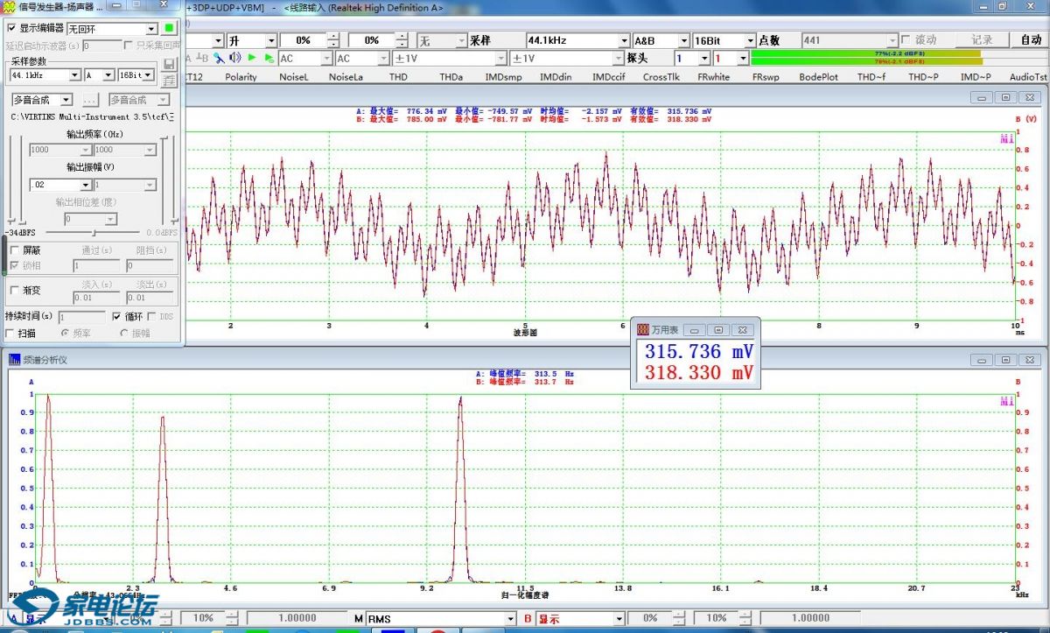1050x633 pixels.
Task: Open the 无回环 loopback dropdown
Action: point(151,29)
